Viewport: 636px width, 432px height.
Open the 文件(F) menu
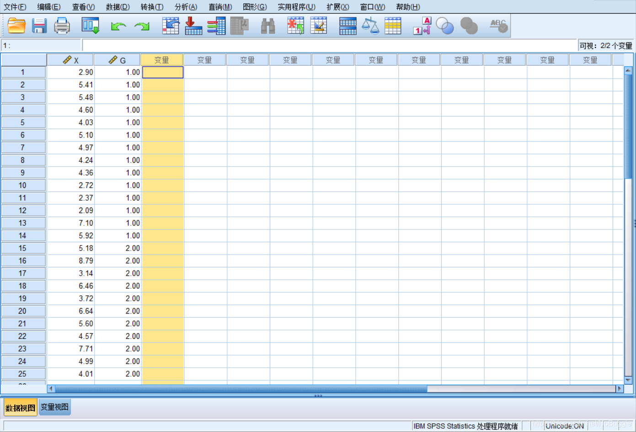tap(15, 7)
